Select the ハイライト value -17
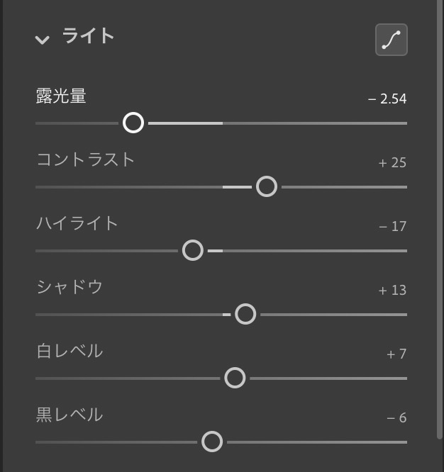This screenshot has height=472, width=444. pyautogui.click(x=393, y=226)
